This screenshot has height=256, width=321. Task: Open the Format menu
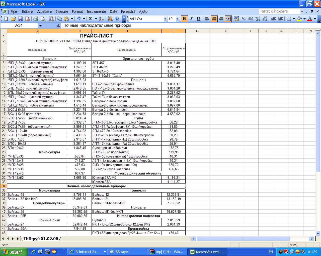[x=77, y=11]
